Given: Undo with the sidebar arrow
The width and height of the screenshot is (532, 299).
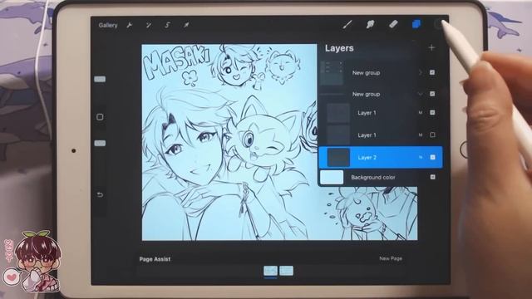Looking at the screenshot, I should (x=100, y=194).
